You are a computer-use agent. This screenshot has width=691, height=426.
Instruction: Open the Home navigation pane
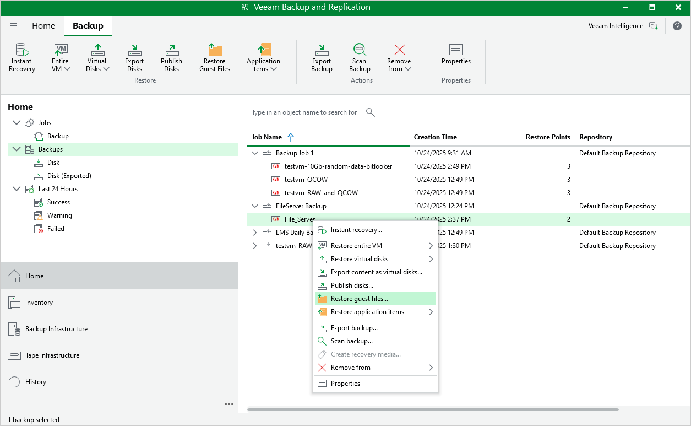119,276
